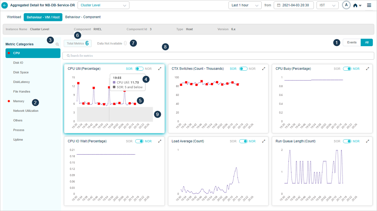Open the hamburger menu icon
Screen dimensions: 377x211
[x=369, y=5]
